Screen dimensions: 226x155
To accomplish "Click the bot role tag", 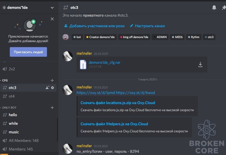I will (77, 37).
